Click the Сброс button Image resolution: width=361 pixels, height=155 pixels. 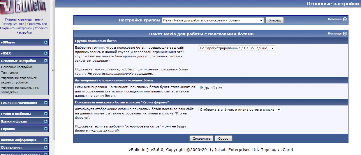(224, 138)
